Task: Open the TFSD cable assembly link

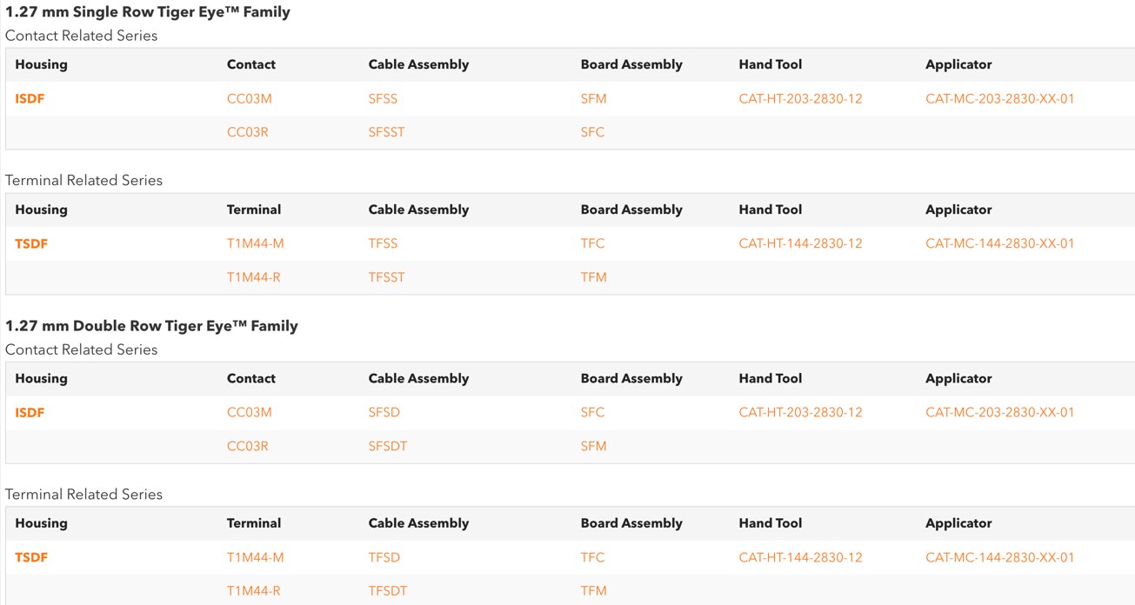Action: point(384,558)
